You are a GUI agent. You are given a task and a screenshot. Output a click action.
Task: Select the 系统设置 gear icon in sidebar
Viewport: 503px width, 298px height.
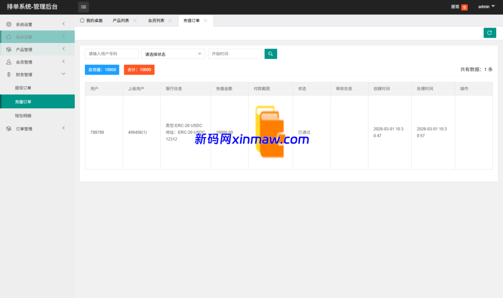(8, 23)
